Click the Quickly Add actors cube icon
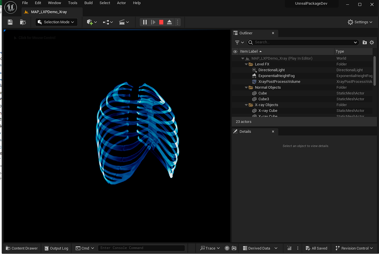 pyautogui.click(x=90, y=22)
